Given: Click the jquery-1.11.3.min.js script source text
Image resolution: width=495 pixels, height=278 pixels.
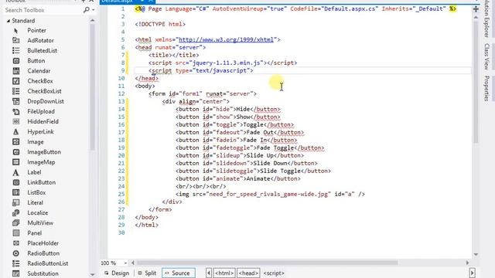Looking at the screenshot, I should point(227,63).
